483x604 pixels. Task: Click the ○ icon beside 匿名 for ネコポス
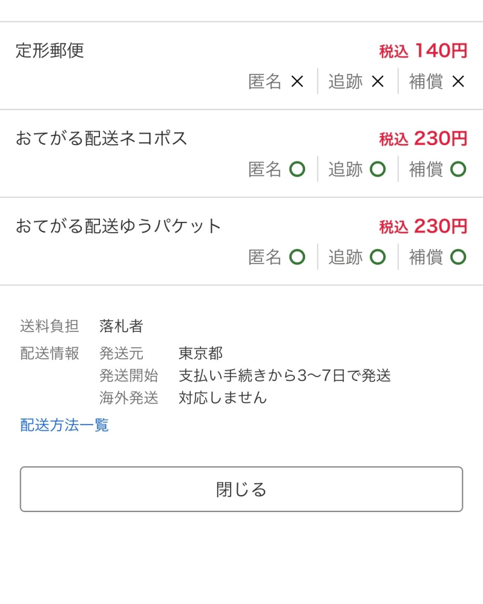[297, 170]
